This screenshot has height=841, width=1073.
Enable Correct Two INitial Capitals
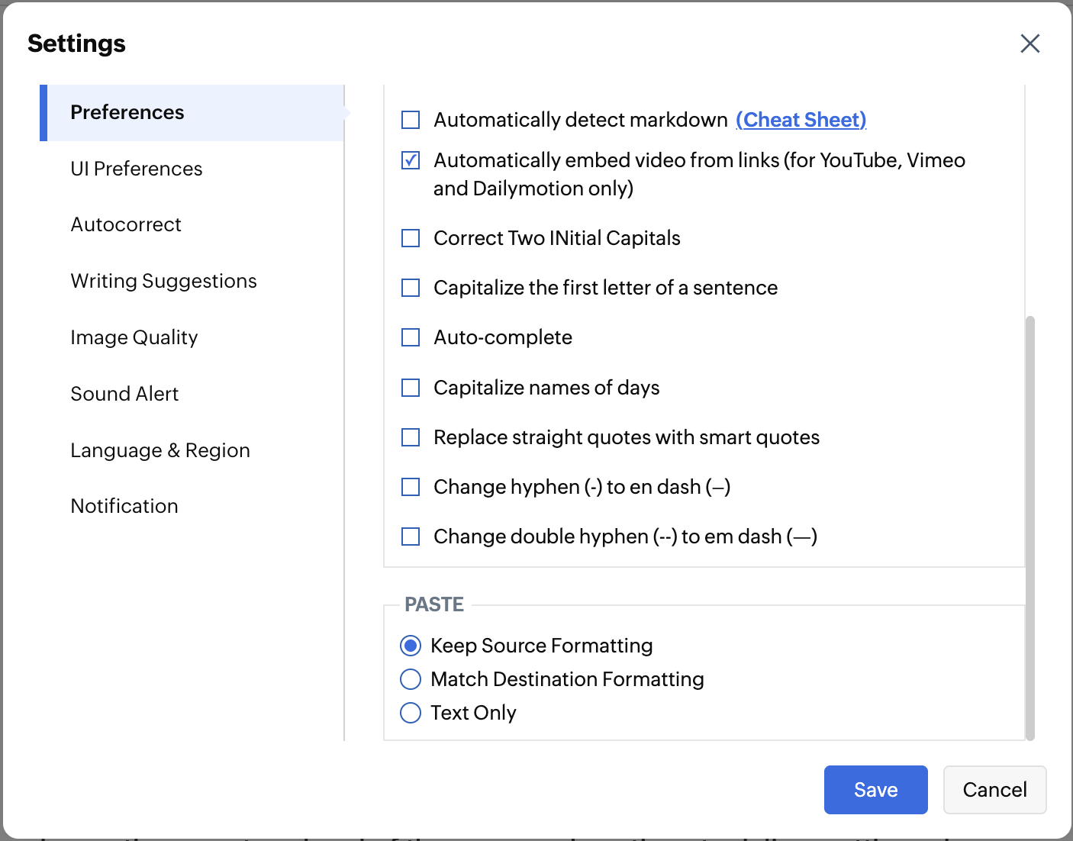[411, 238]
